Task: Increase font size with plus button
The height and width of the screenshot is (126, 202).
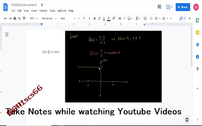Action: [89, 19]
